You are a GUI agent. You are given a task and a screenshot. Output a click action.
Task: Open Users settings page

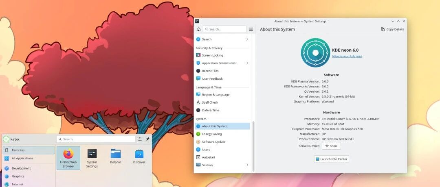tap(222, 150)
